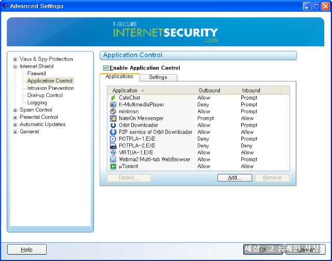Image resolution: width=332 pixels, height=261 pixels.
Task: Click the Inbound column header
Action: pos(260,90)
